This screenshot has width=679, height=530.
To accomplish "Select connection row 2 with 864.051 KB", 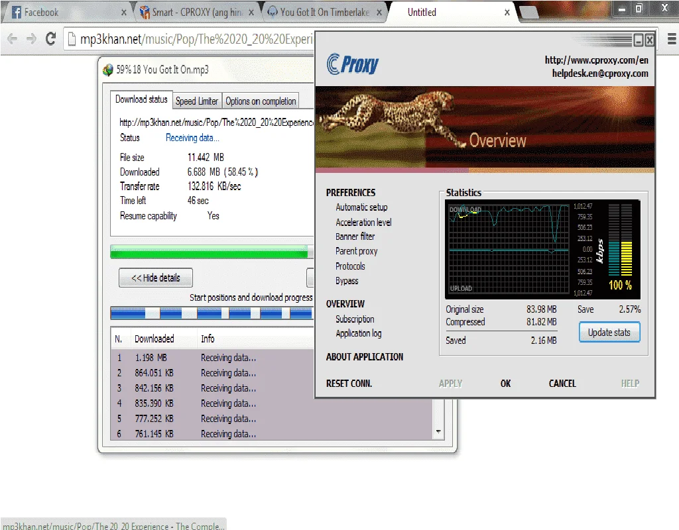I will click(212, 373).
